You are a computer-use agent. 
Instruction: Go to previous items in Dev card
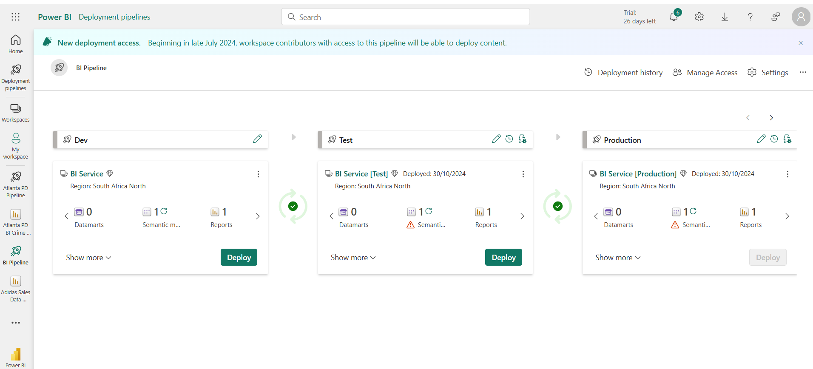tap(67, 216)
